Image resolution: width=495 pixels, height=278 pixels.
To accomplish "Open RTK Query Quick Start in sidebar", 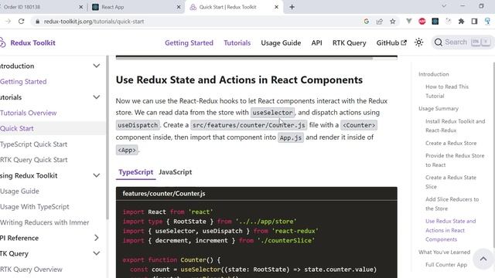I will point(34,160).
